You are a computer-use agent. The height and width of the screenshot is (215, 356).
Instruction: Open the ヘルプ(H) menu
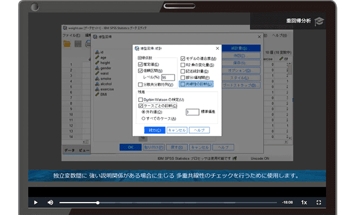280,36
